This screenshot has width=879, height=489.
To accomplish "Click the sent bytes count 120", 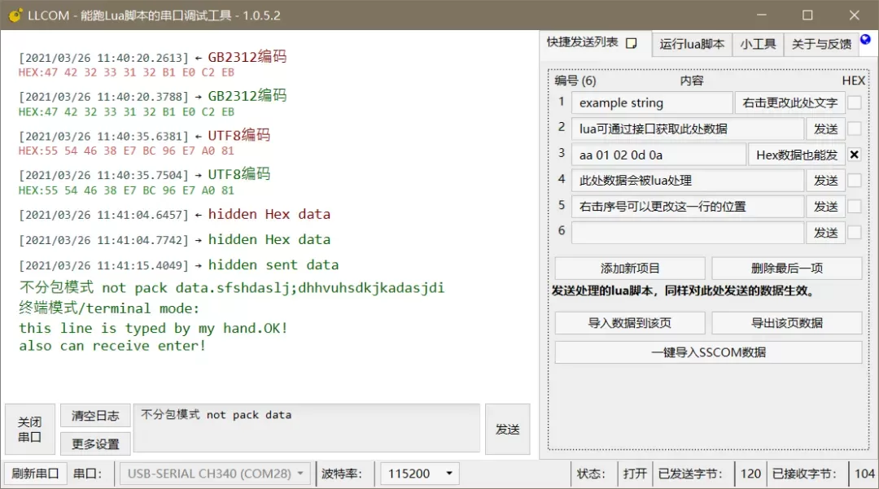I will tap(750, 474).
